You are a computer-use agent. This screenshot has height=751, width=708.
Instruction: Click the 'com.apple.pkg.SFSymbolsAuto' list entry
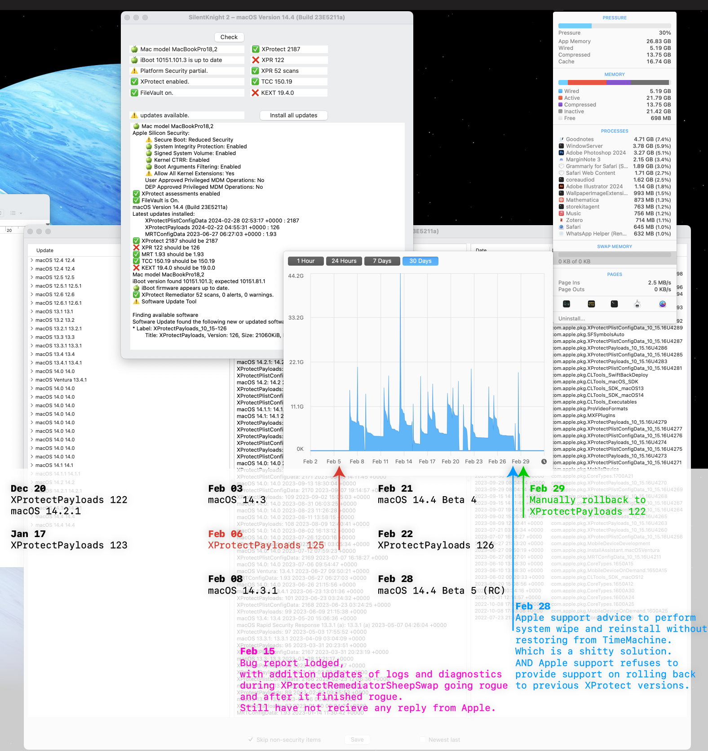tap(588, 334)
